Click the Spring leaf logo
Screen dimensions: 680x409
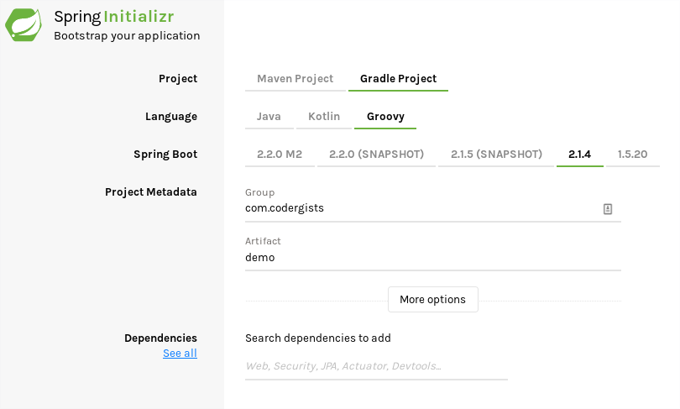coord(24,24)
